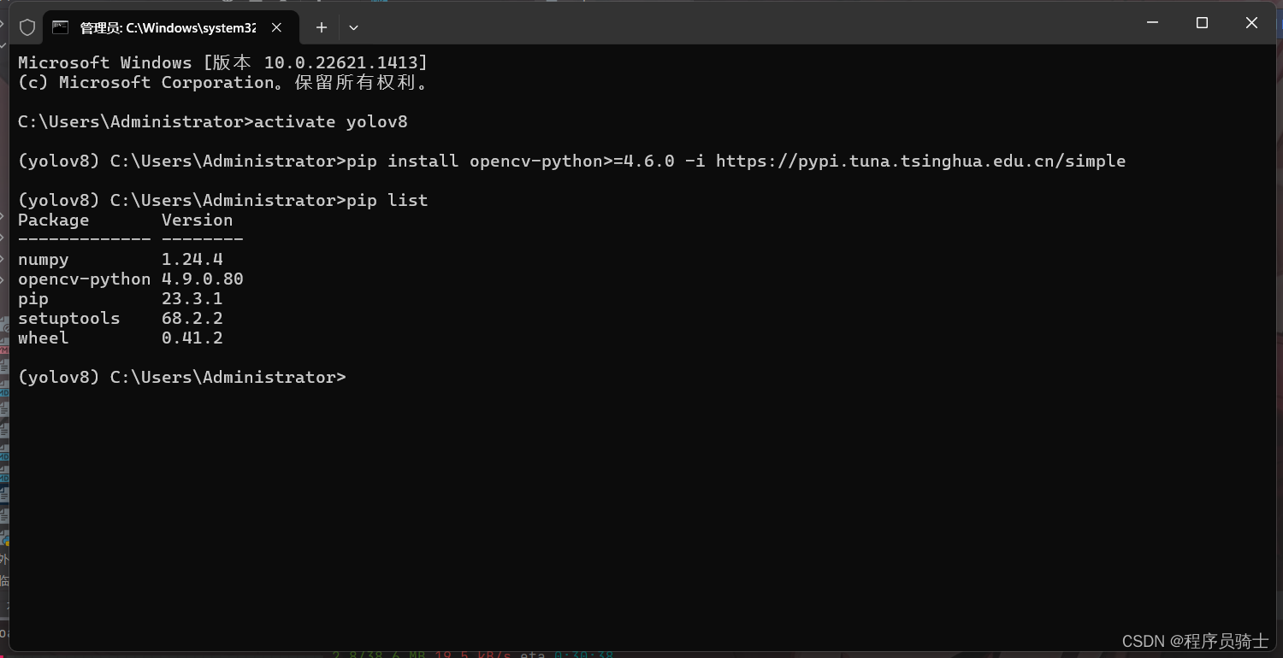Image resolution: width=1283 pixels, height=658 pixels.
Task: Switch to the 管理员: C:\Windows\system32 tab
Action: (163, 26)
